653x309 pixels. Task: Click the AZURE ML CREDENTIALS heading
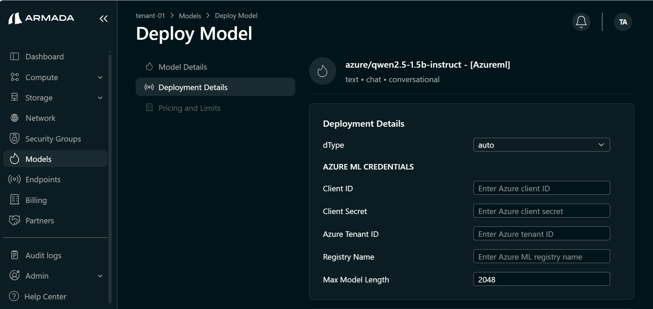[x=368, y=167]
